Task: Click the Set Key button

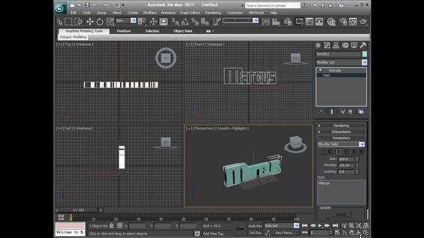Action: (x=255, y=233)
